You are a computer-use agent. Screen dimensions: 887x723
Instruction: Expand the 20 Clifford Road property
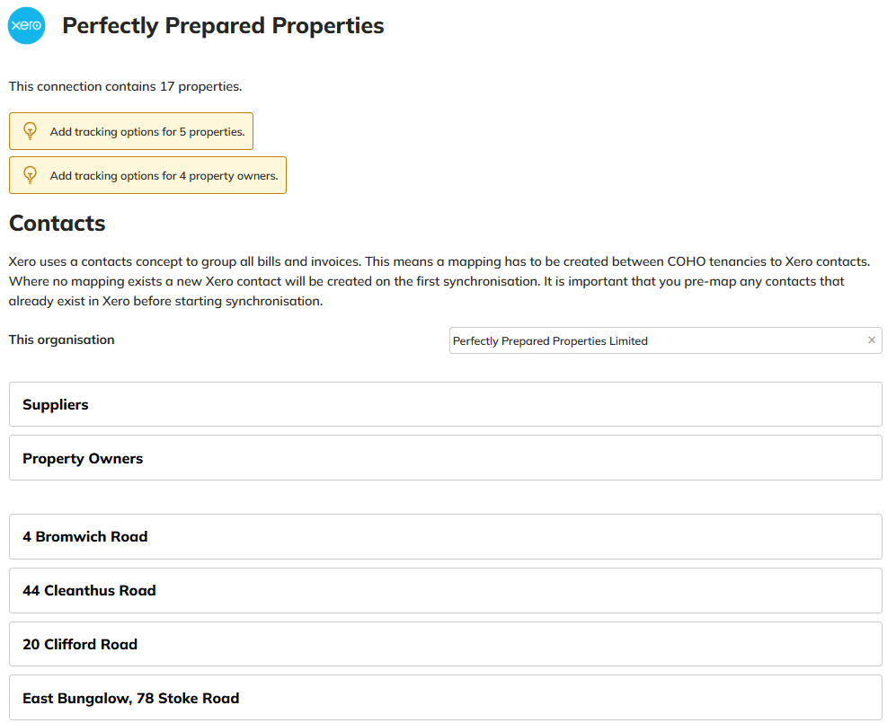click(x=445, y=645)
